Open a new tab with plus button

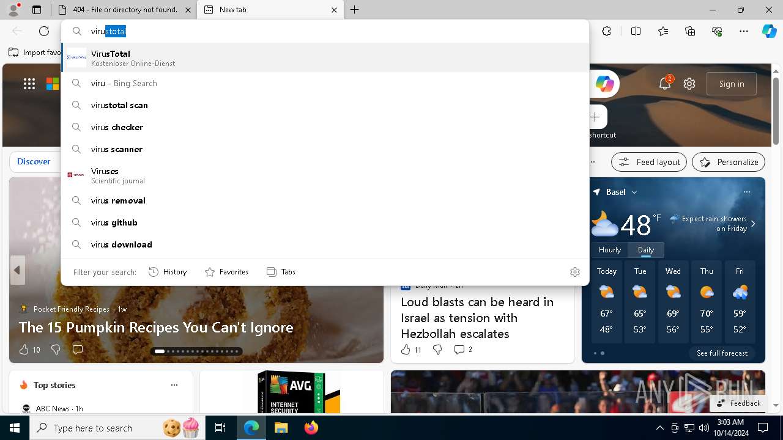[355, 10]
